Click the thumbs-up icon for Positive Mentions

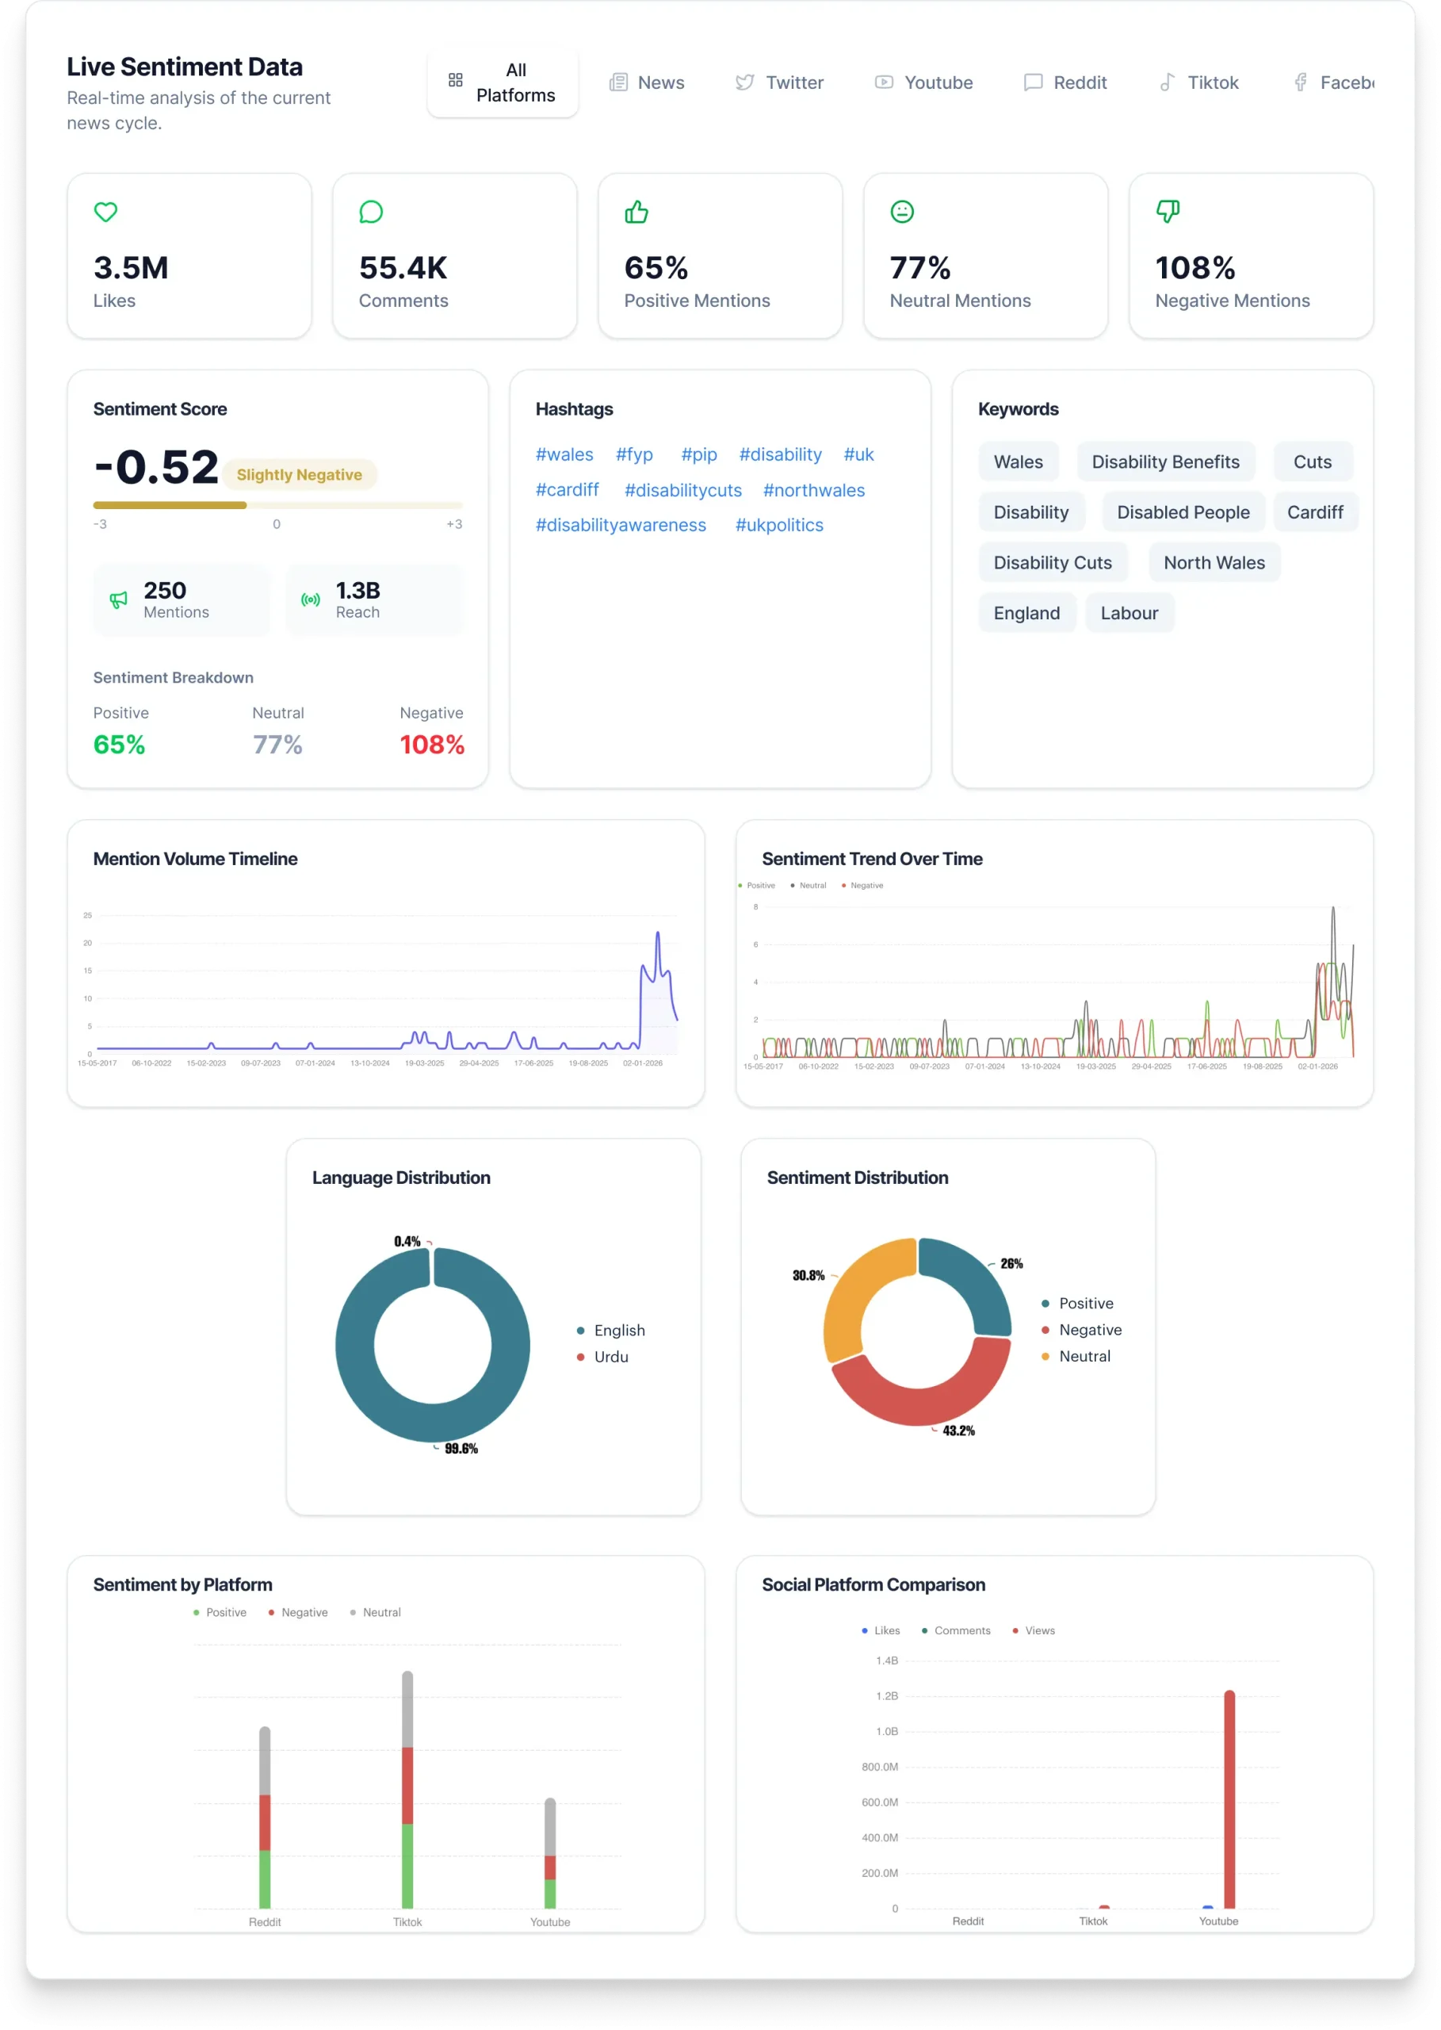(636, 213)
